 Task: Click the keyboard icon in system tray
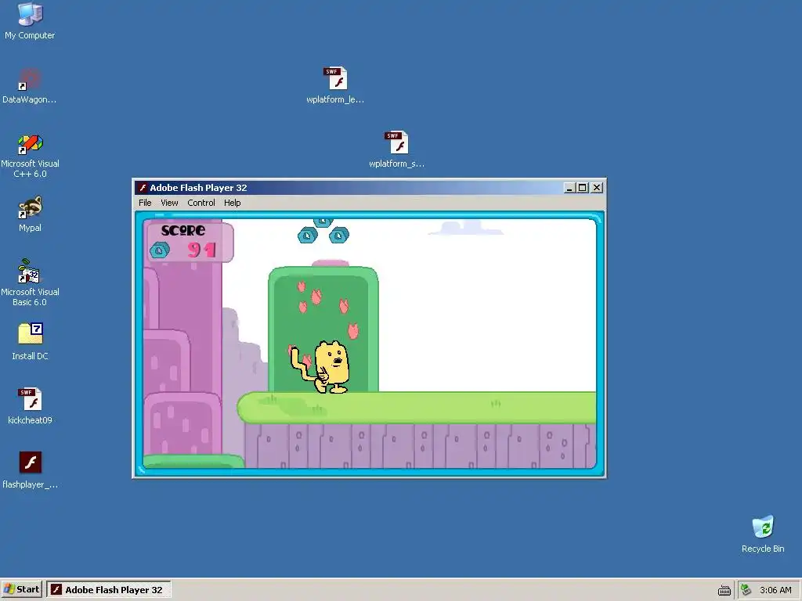724,590
